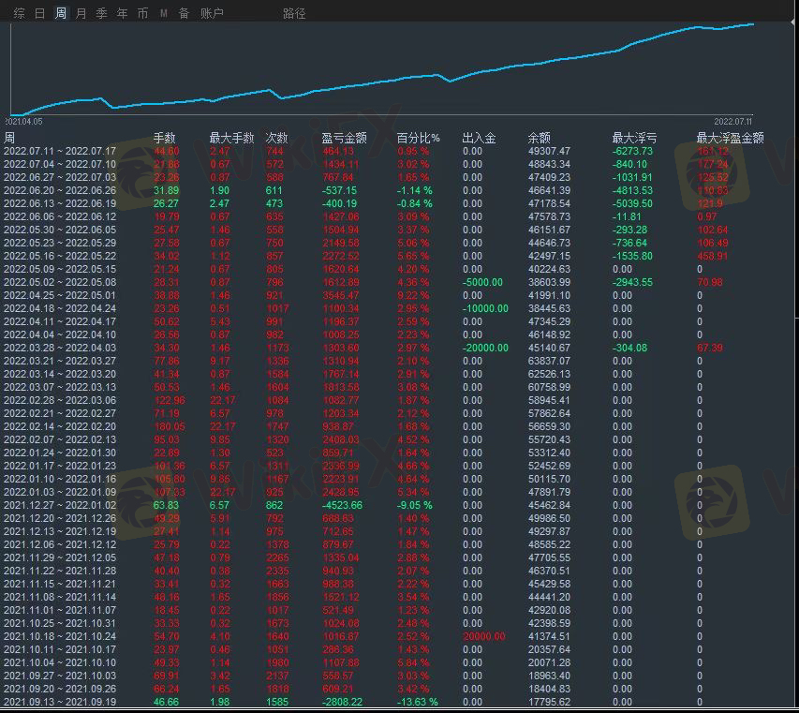This screenshot has width=799, height=713.
Task: Select the 2022.07.11 ~ 2022.07.17 week row
Action: (x=60, y=151)
